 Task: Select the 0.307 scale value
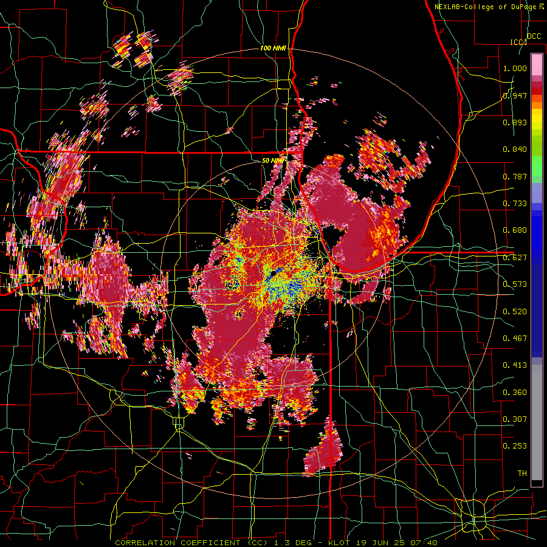515,419
